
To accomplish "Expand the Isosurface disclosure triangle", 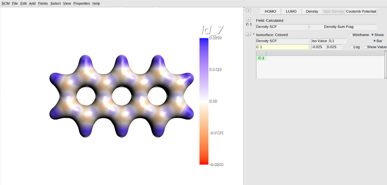I will coord(253,34).
